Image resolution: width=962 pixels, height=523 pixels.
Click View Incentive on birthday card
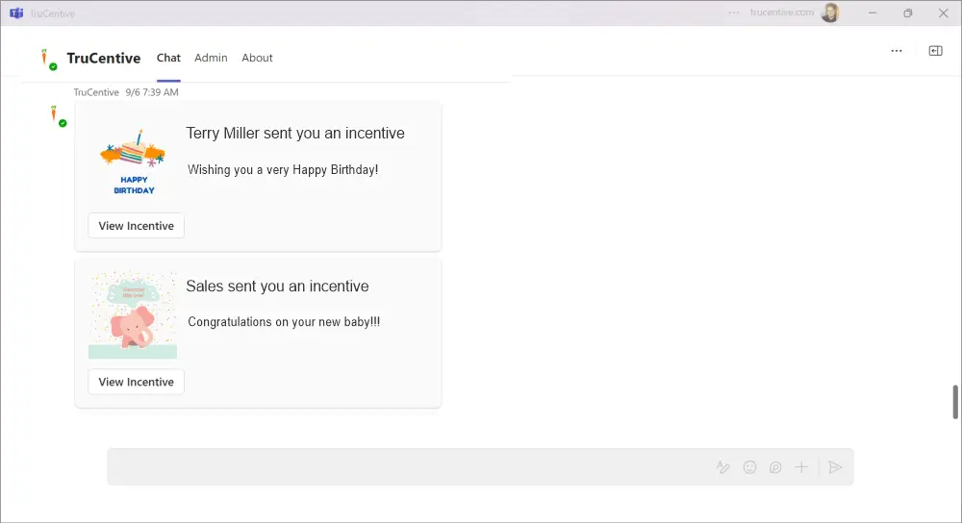(x=136, y=226)
